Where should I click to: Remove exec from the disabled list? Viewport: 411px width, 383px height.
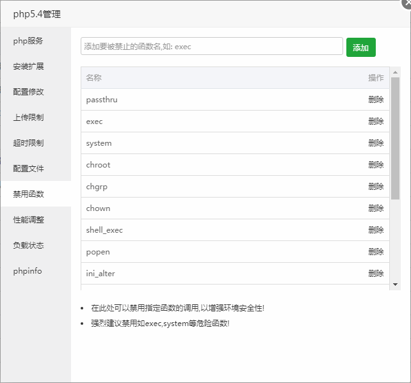376,121
